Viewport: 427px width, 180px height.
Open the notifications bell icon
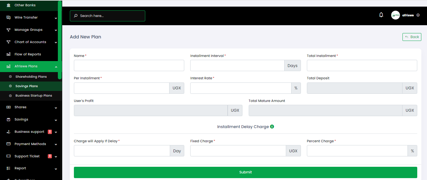tap(381, 15)
